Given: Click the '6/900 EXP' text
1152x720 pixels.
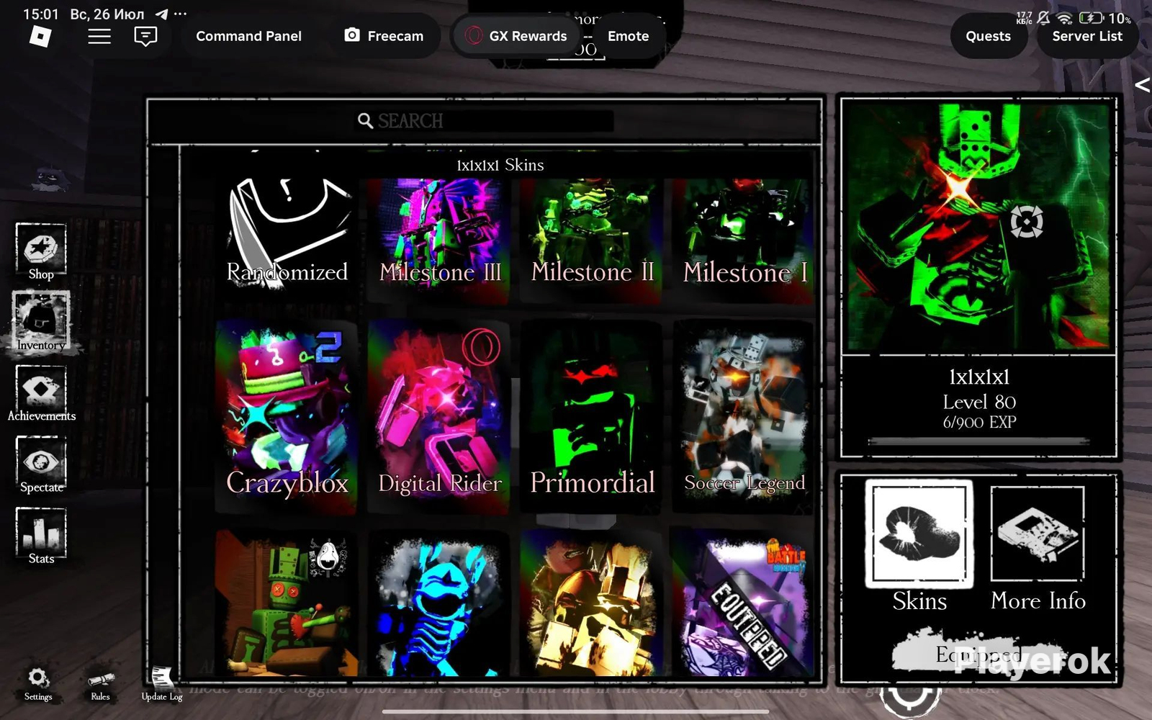Looking at the screenshot, I should [x=979, y=423].
